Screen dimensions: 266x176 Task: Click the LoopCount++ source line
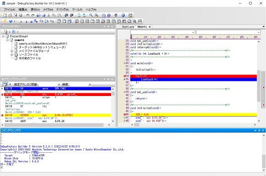(x=194, y=79)
